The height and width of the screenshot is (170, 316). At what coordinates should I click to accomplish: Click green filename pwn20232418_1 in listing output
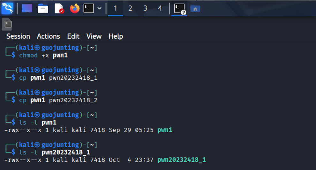182,160
